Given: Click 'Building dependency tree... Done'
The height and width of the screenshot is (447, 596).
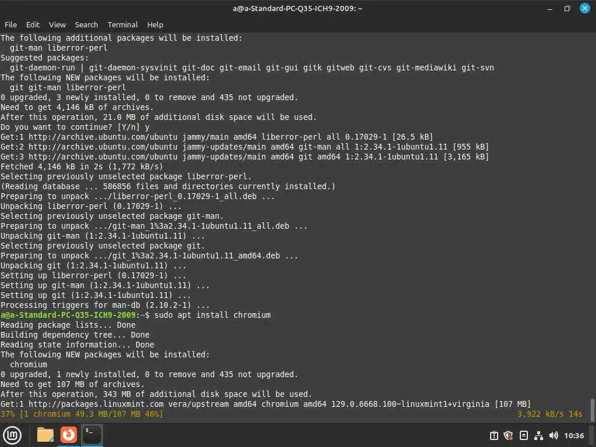Looking at the screenshot, I should click(75, 335).
